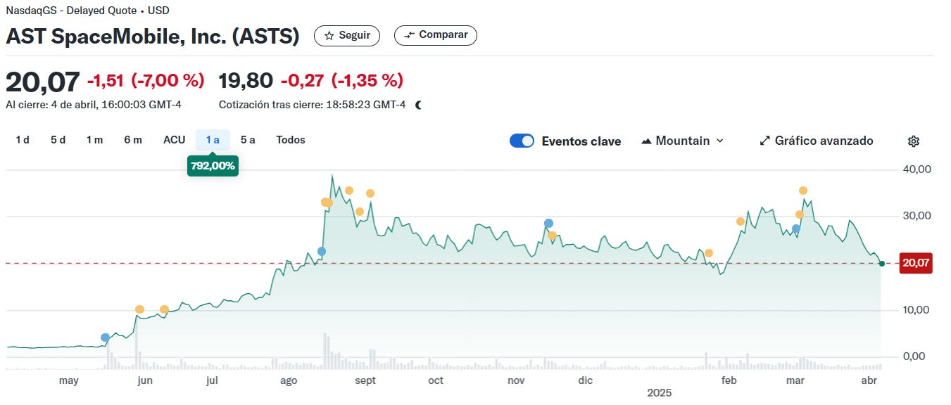Select the 1 a time range
The image size is (951, 405).
point(213,140)
